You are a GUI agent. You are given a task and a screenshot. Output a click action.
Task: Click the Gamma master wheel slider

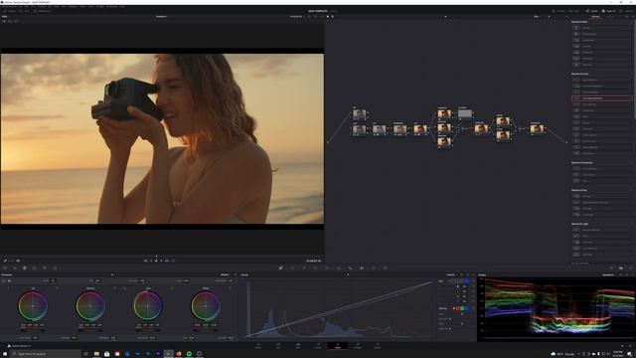click(x=90, y=330)
